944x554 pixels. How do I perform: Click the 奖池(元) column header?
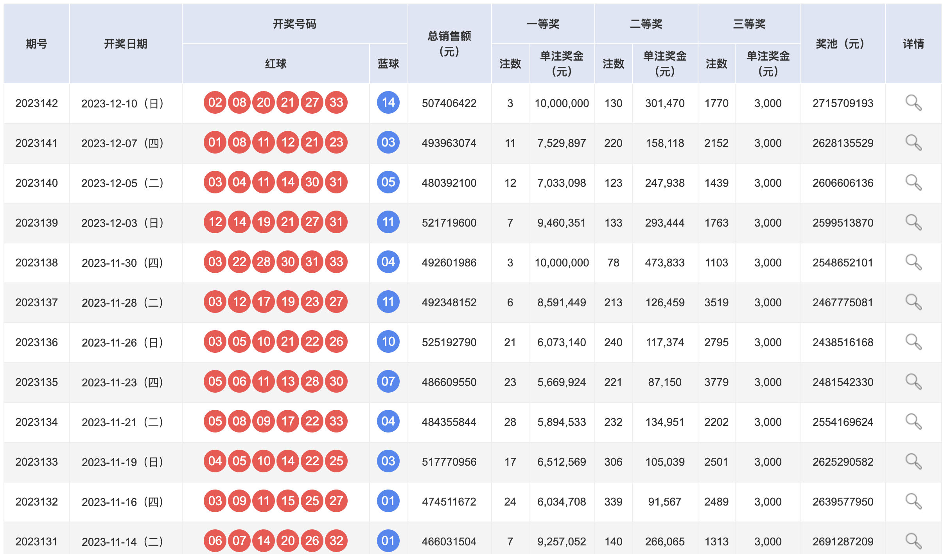(x=843, y=44)
